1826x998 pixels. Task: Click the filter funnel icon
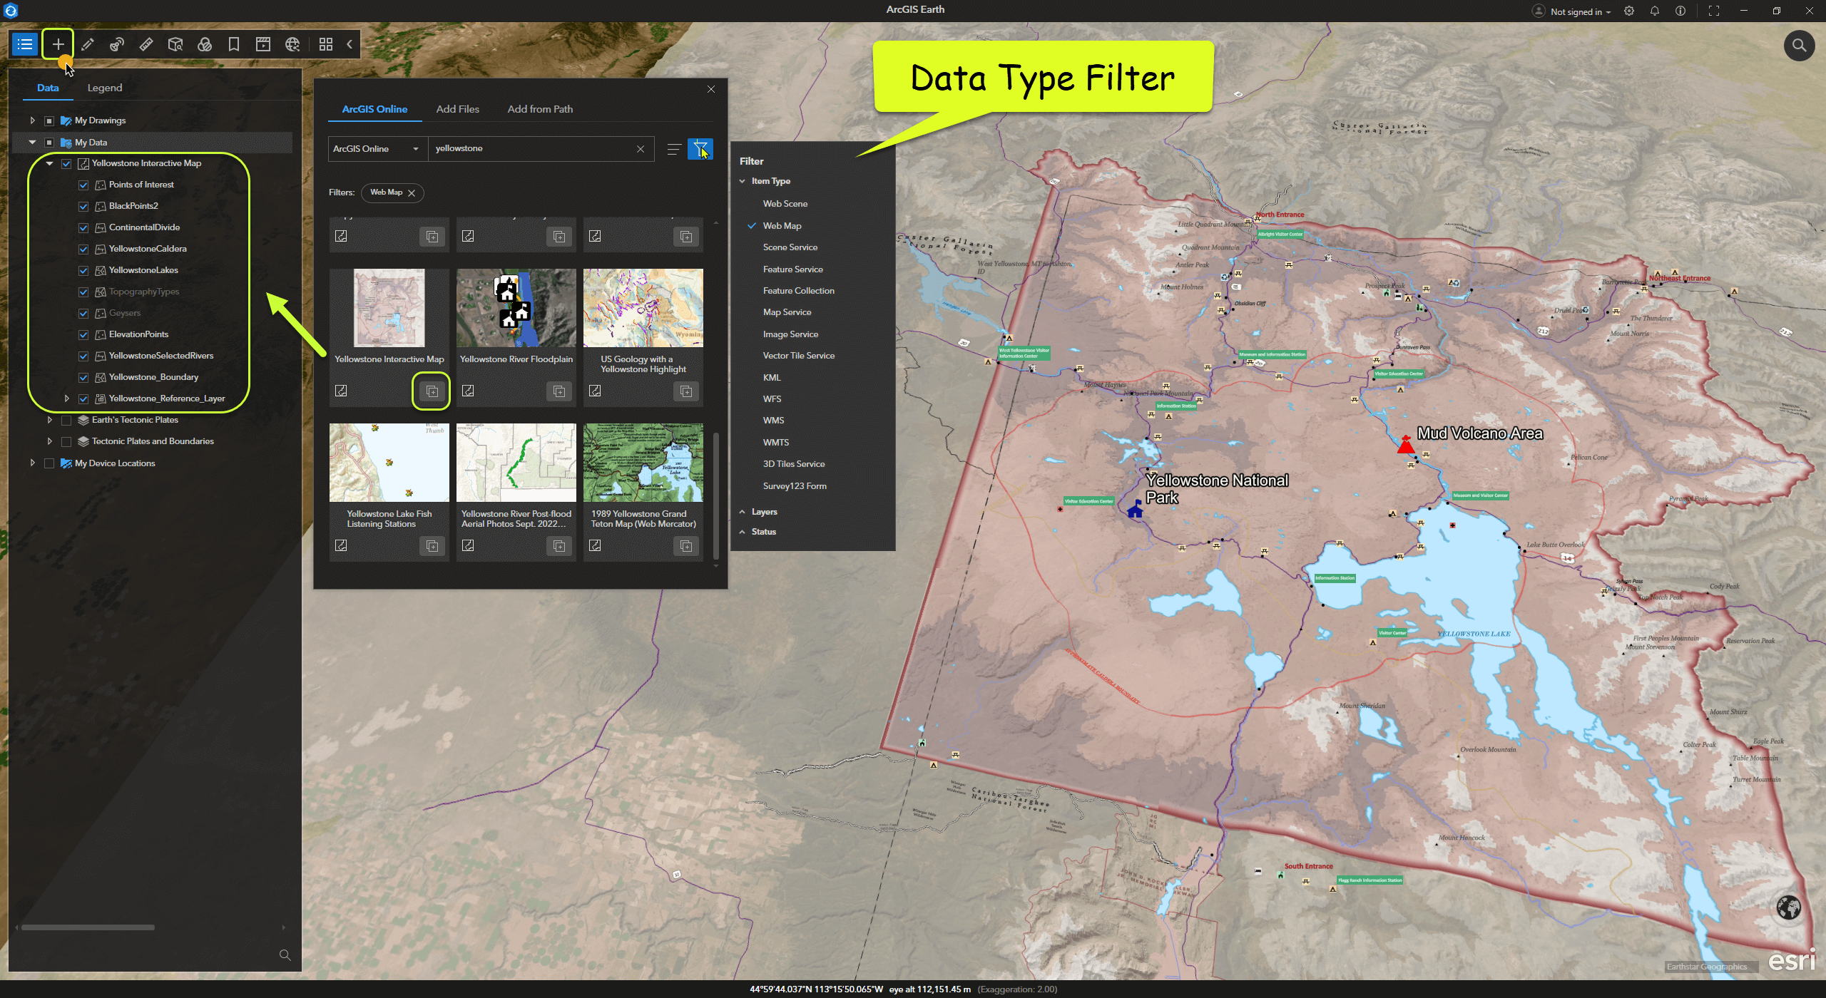(700, 148)
